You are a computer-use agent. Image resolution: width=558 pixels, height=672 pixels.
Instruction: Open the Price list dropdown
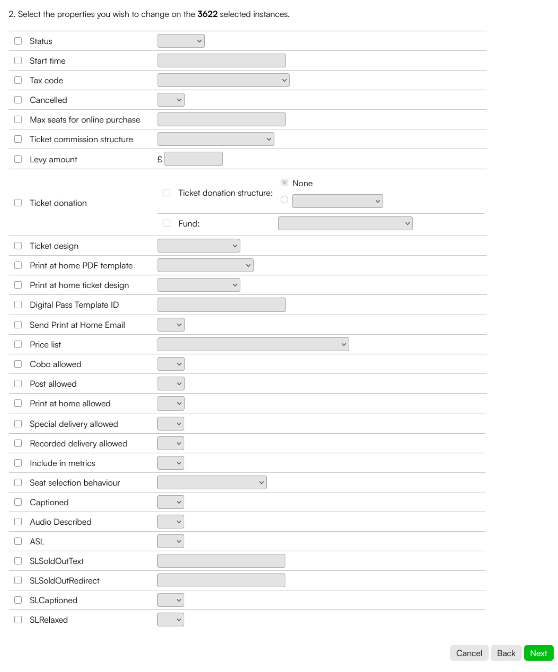coord(253,344)
